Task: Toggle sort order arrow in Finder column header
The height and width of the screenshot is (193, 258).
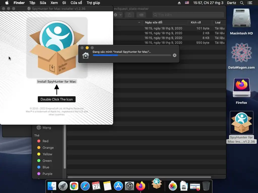Action: (139, 22)
